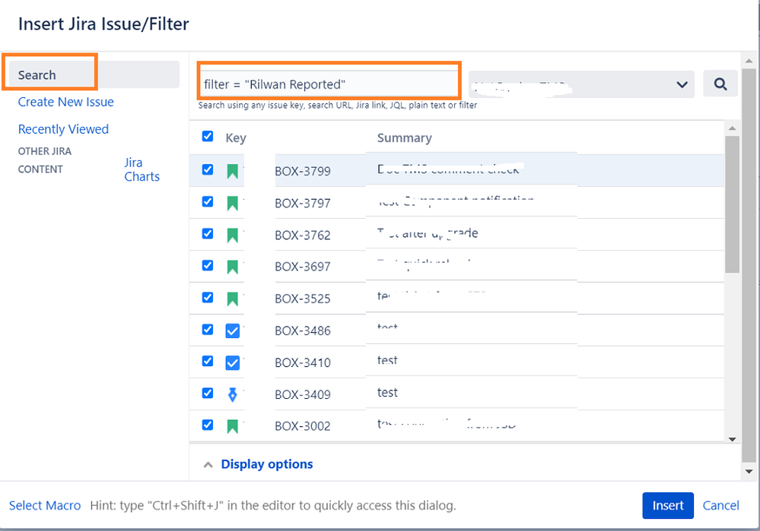
Task: Click story icon in BOX-3797 row
Action: [x=233, y=203]
